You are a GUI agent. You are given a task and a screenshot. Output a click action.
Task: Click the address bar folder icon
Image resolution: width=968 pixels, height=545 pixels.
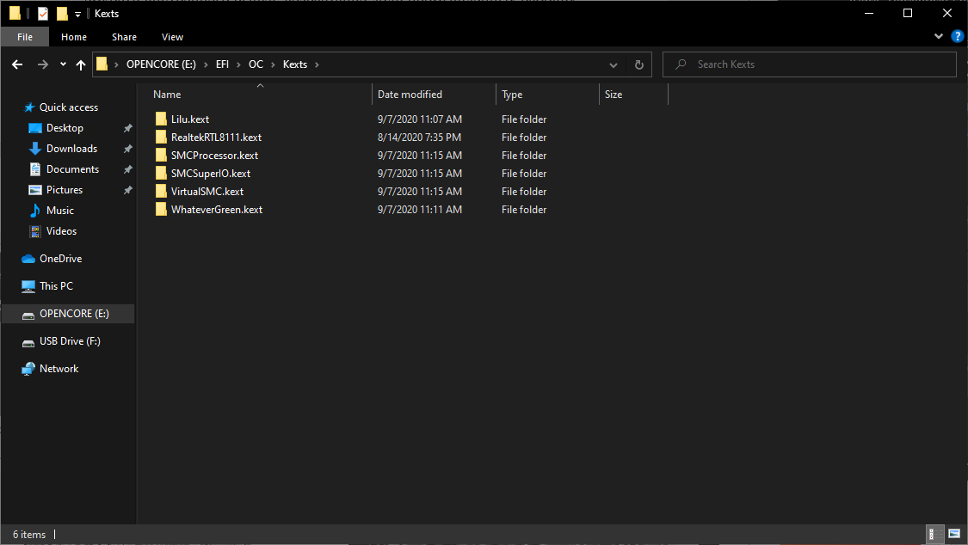coord(102,64)
